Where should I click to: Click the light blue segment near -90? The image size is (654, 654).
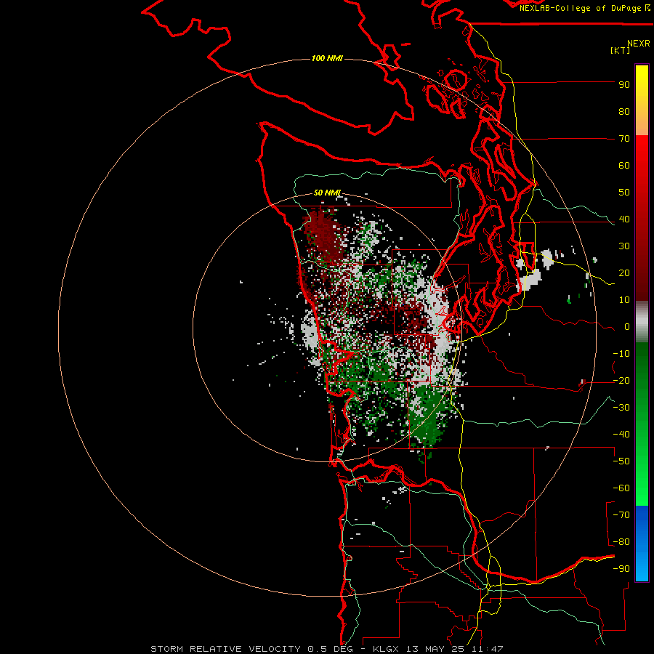pyautogui.click(x=642, y=568)
